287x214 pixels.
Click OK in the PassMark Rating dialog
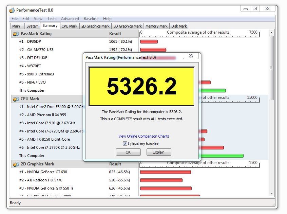(x=128, y=152)
